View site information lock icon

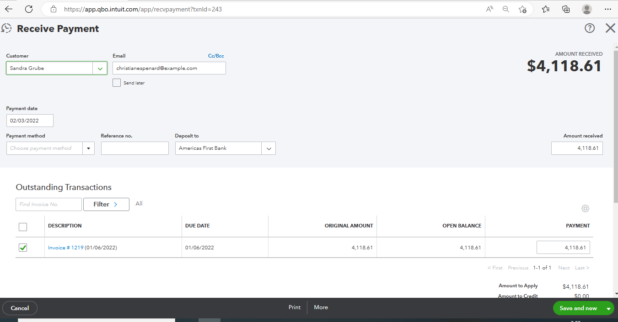tap(54, 9)
